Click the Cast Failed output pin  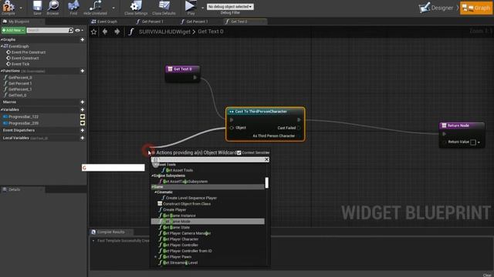click(299, 128)
